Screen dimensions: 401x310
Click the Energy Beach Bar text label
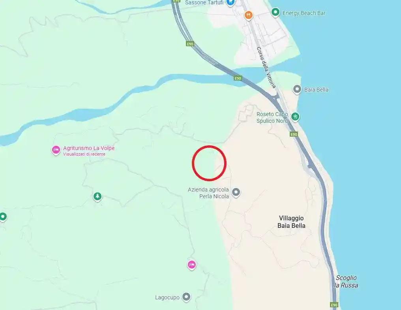(304, 13)
